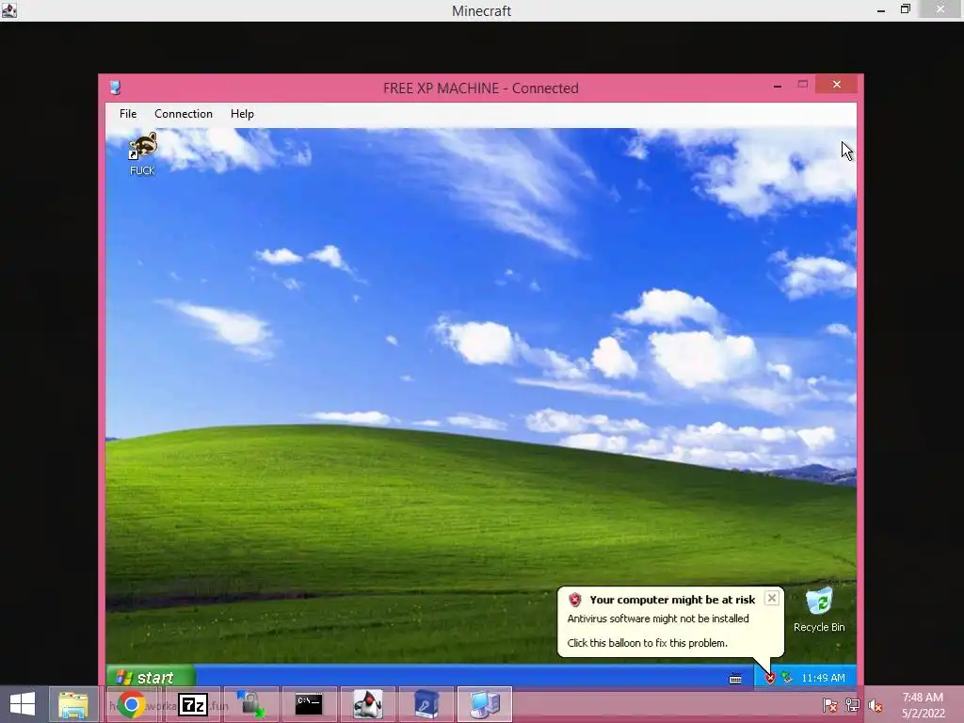Viewport: 964px width, 723px height.
Task: Click the XP start button
Action: 152,677
